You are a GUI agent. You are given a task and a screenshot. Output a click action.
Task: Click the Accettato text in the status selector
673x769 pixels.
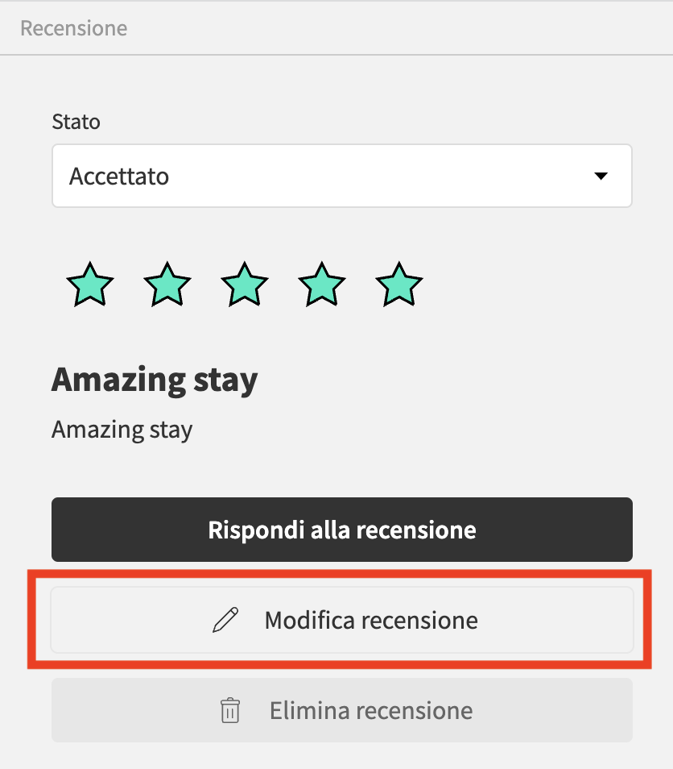point(119,176)
